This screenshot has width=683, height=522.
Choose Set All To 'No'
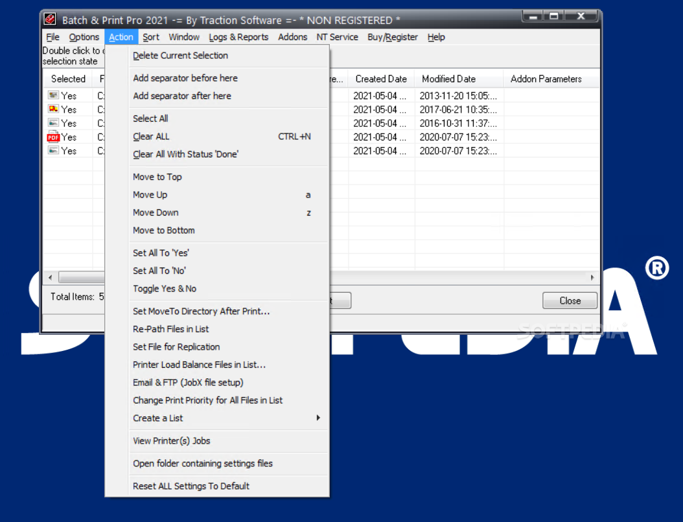click(x=217, y=271)
